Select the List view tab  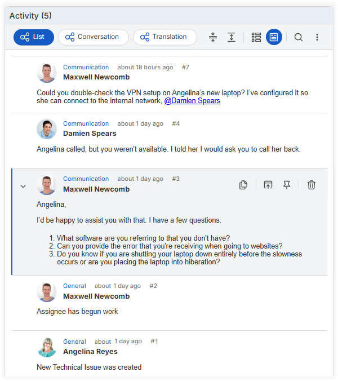click(34, 37)
